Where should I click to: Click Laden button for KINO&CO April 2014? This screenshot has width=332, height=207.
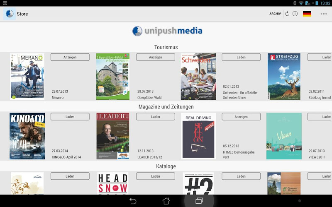70,117
